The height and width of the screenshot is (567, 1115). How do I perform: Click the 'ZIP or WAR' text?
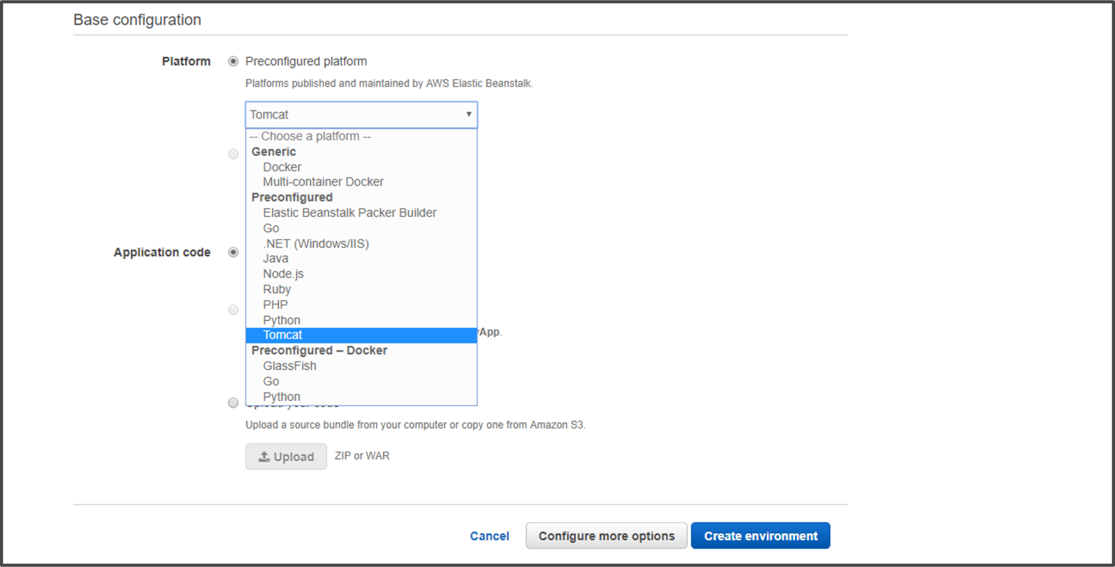coord(362,456)
